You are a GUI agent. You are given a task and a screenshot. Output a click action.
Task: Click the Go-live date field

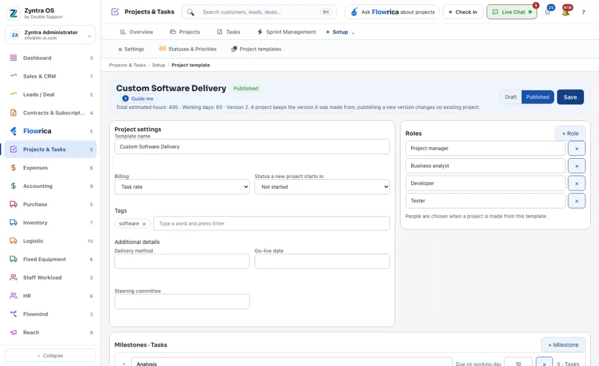pyautogui.click(x=322, y=261)
